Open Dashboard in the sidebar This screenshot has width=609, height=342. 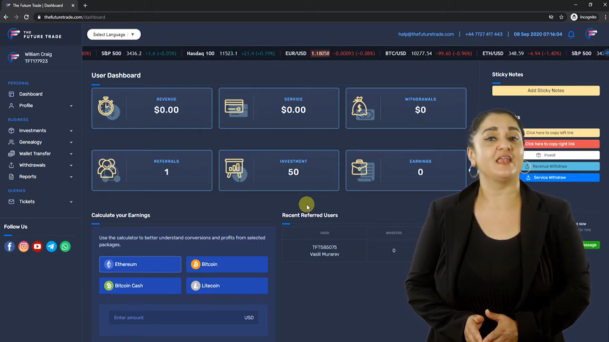tap(31, 94)
